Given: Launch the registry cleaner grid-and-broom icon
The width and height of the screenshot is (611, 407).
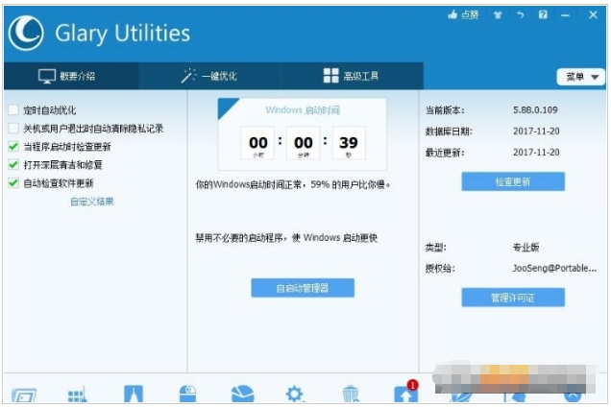Looking at the screenshot, I should point(78,395).
